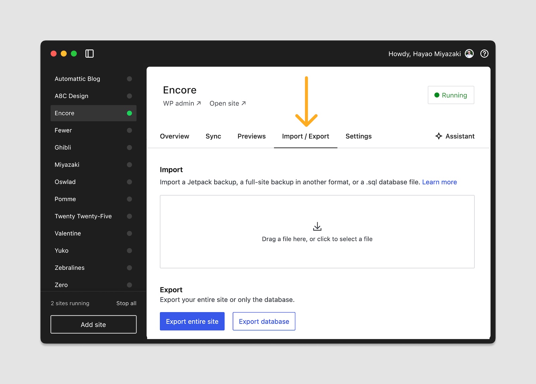Select Automattic Blog in sidebar

(93, 79)
